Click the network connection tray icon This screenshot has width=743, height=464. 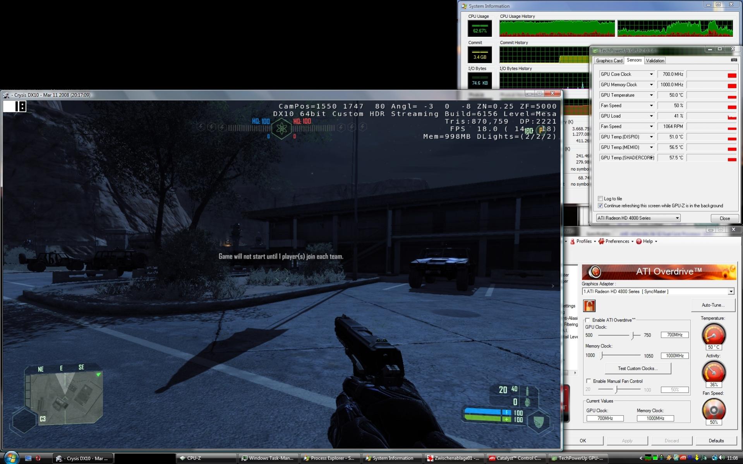coord(714,458)
